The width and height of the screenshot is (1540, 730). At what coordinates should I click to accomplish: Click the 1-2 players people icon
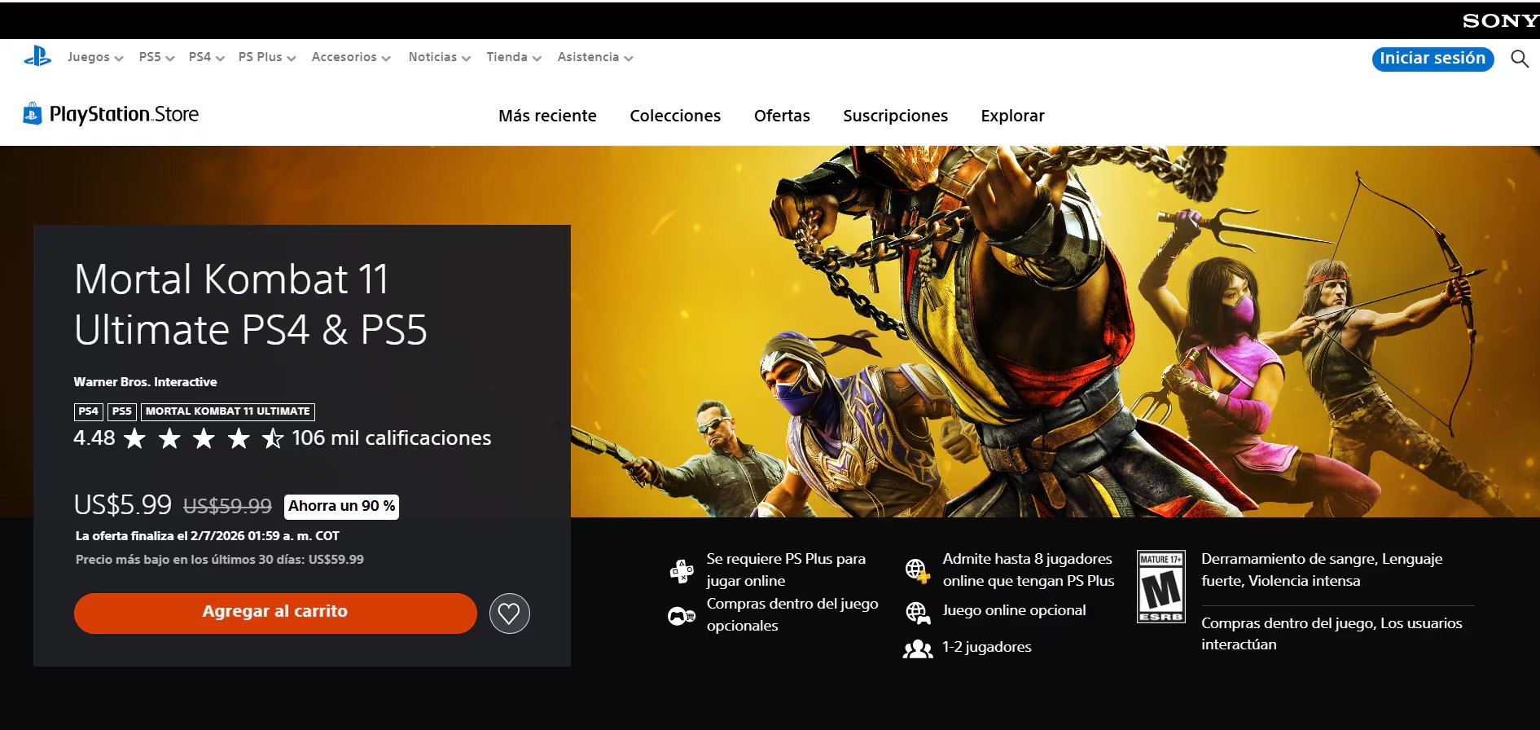point(918,649)
